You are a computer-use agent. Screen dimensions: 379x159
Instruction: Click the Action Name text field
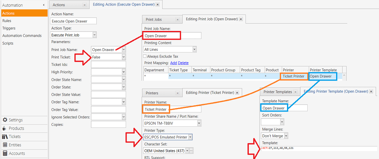coord(73,21)
